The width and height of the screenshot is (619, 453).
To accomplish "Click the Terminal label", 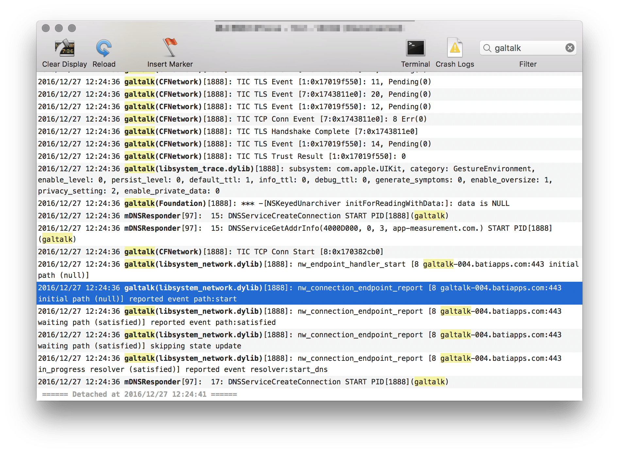I will 415,64.
